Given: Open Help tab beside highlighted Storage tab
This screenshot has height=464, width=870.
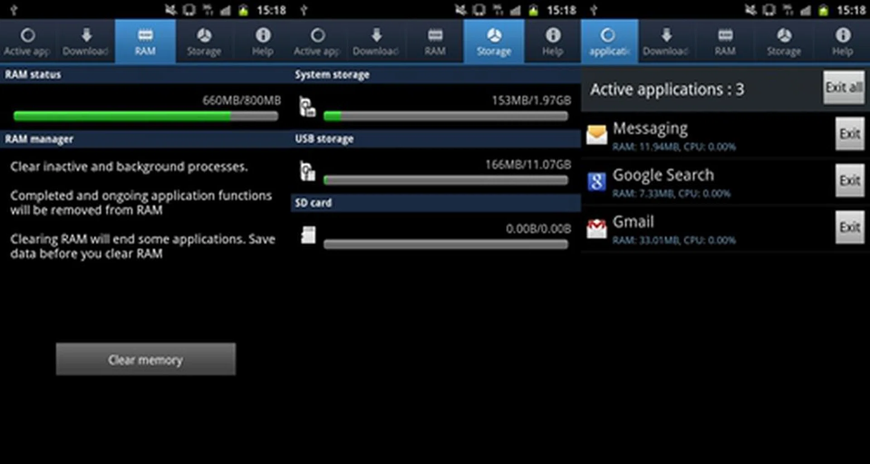Looking at the screenshot, I should tap(552, 42).
